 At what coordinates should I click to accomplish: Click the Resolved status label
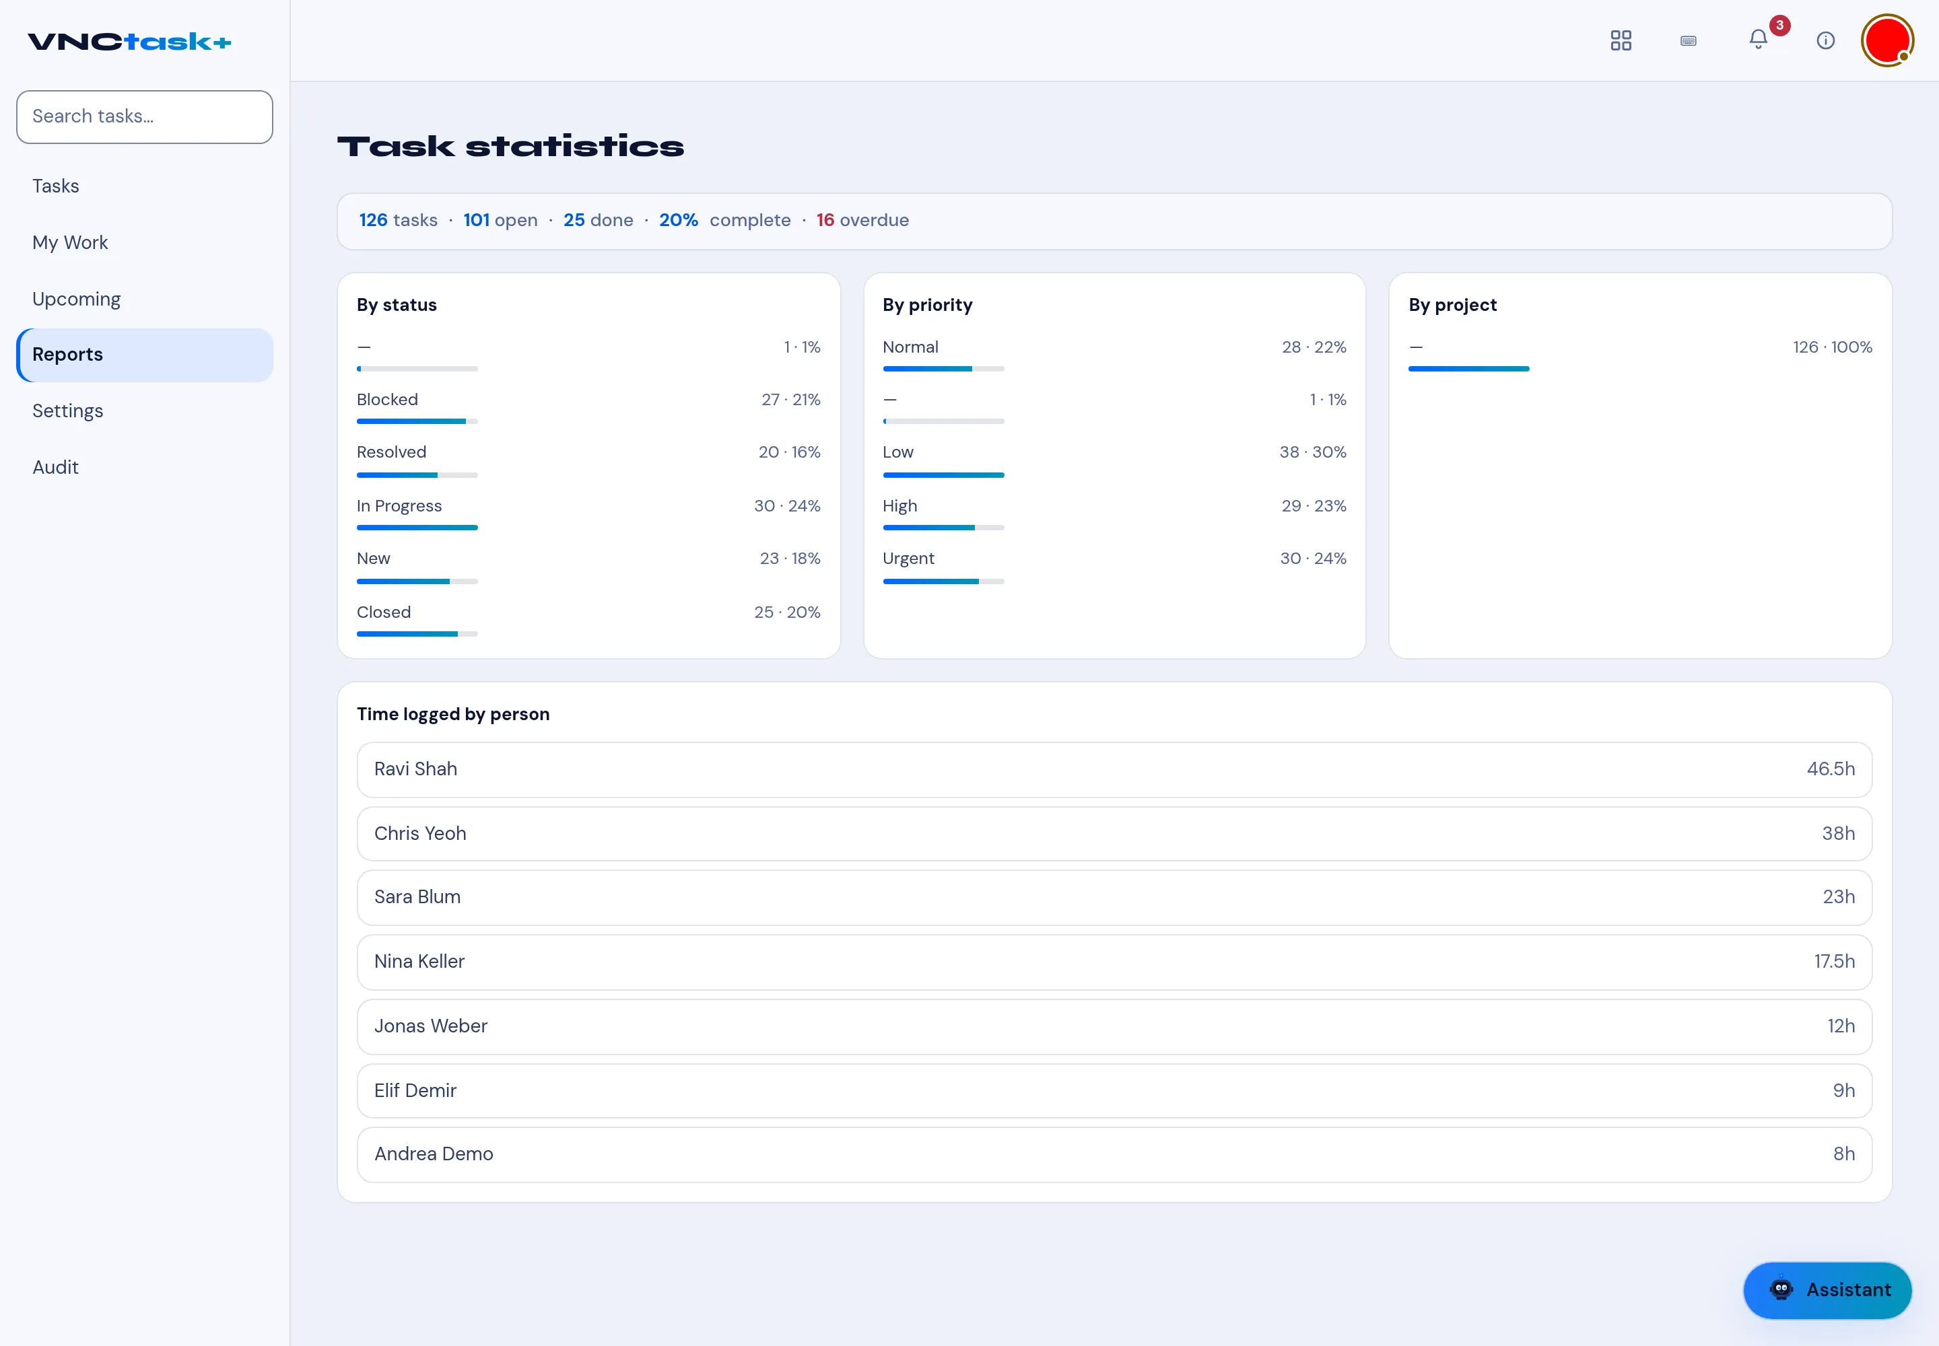tap(392, 452)
